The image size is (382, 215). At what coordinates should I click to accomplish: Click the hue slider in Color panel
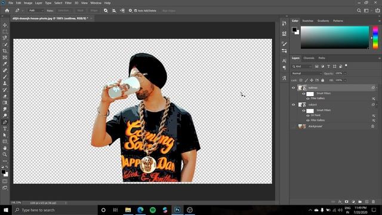pyautogui.click(x=375, y=38)
